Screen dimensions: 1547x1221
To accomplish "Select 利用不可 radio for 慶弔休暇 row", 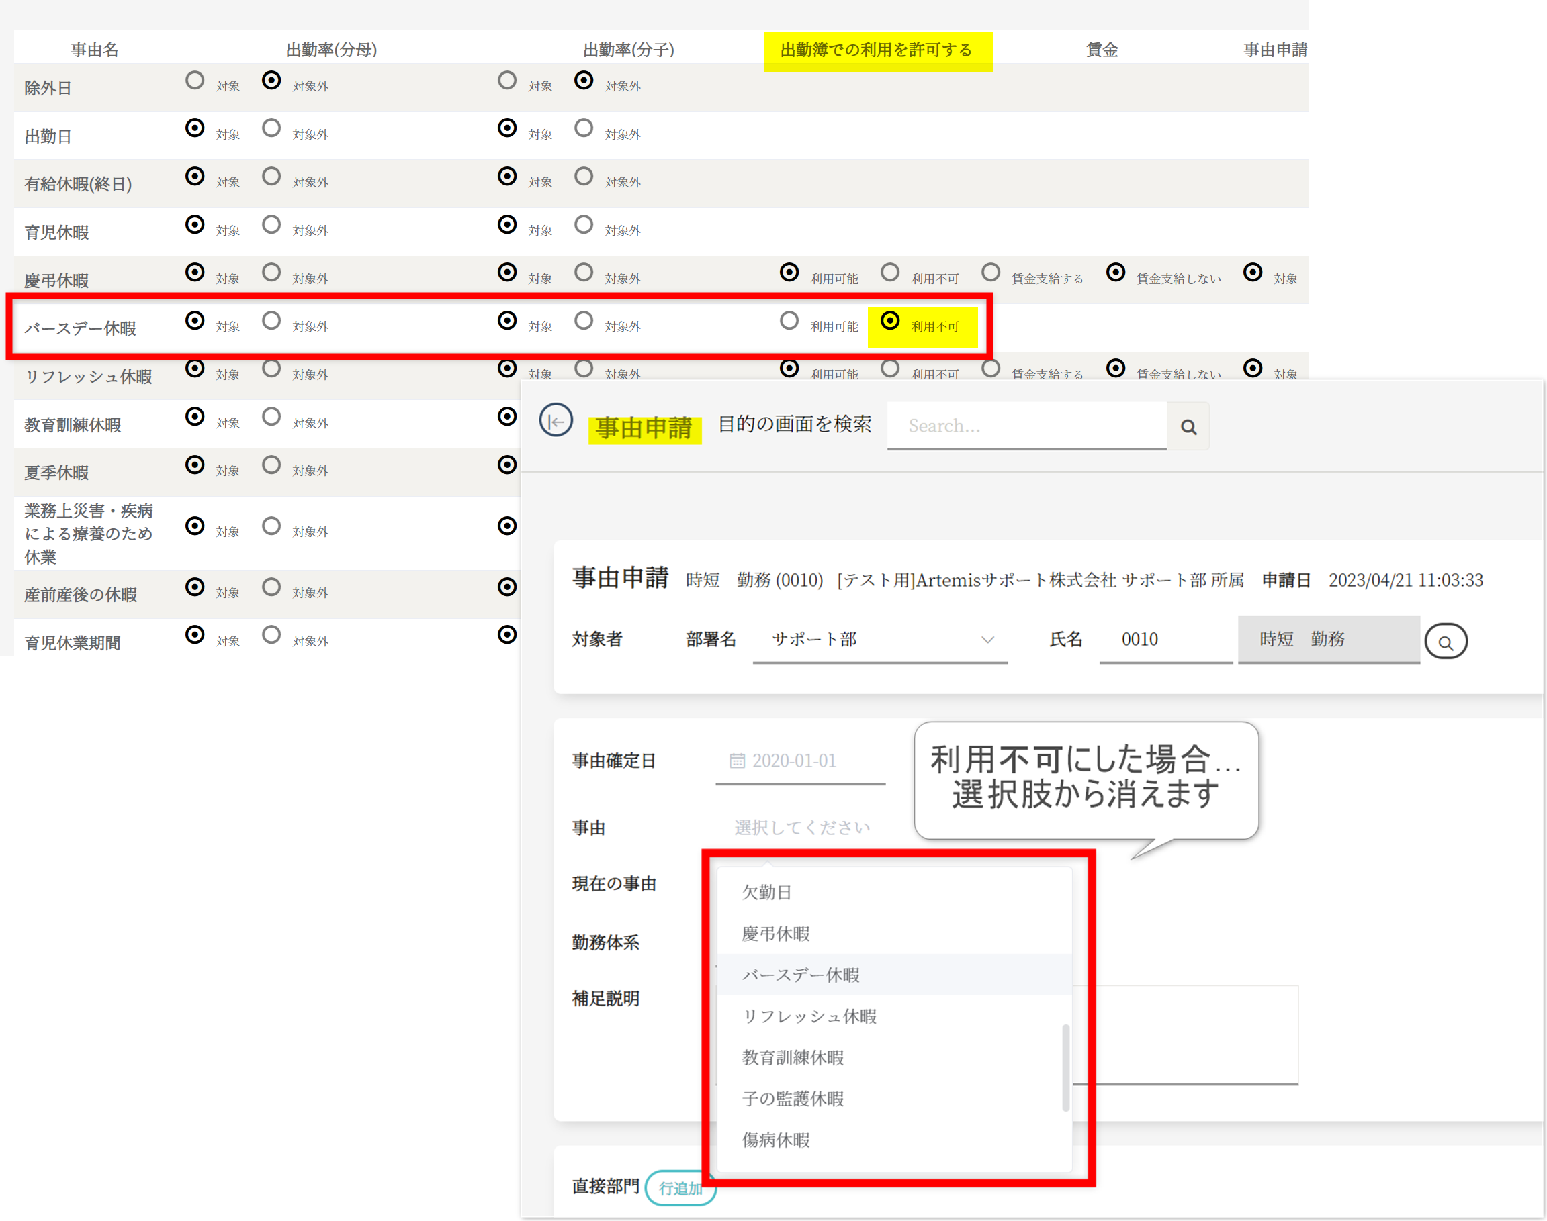I will click(x=890, y=273).
